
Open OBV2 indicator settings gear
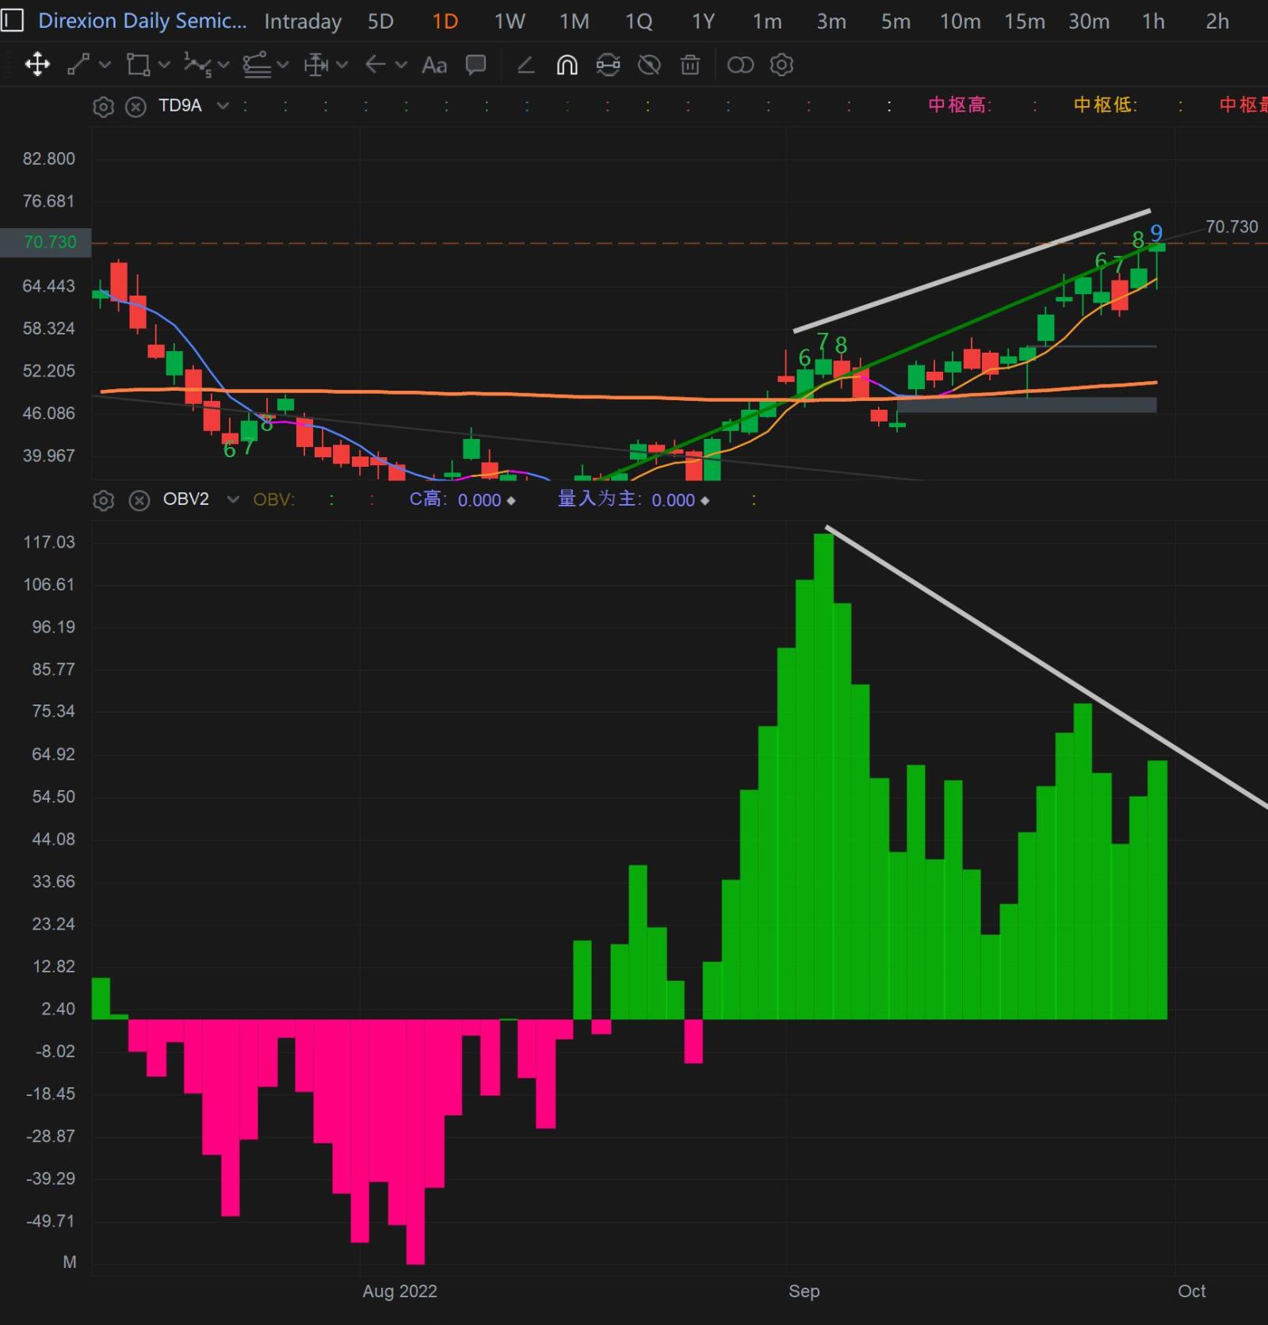103,500
